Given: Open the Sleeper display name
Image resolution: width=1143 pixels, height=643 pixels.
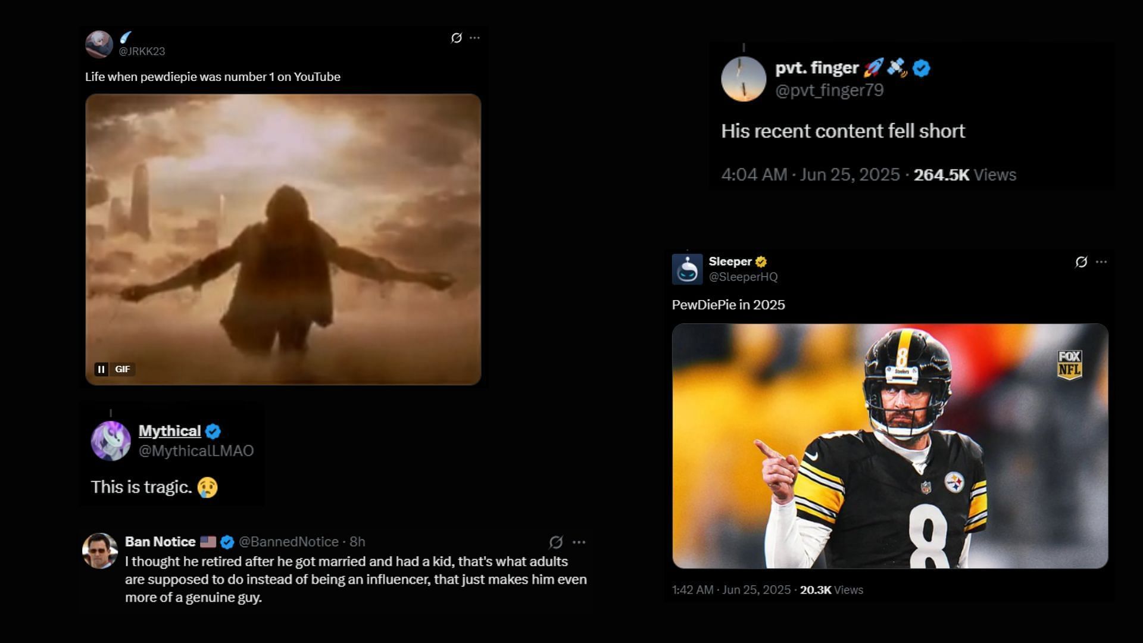Looking at the screenshot, I should tap(730, 261).
